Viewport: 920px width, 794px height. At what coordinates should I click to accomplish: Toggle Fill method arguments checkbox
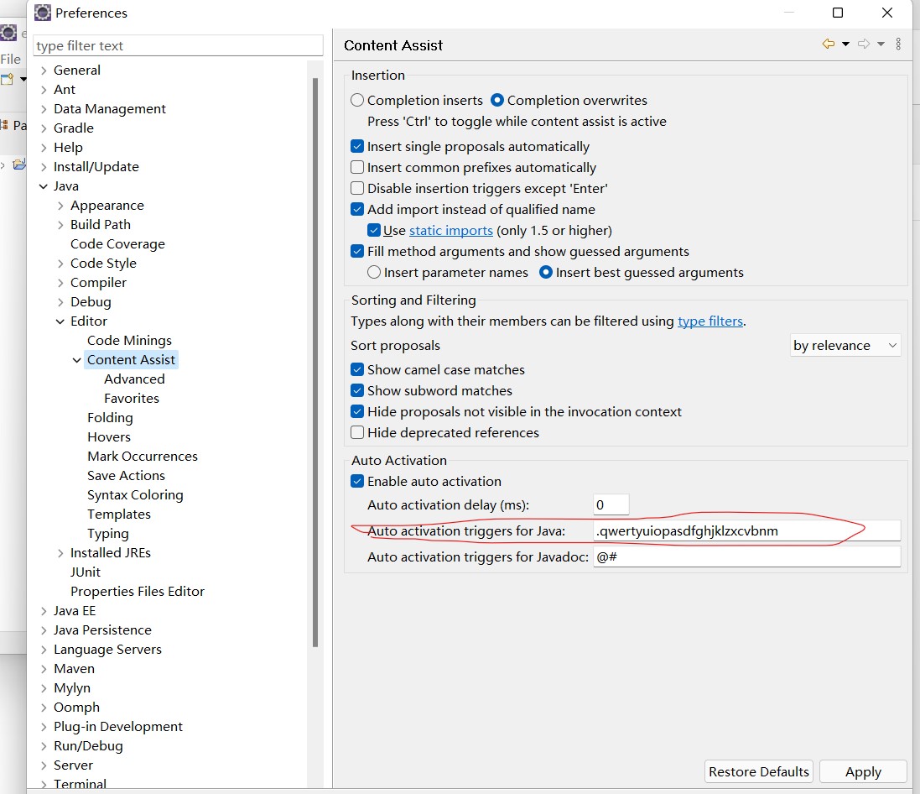click(356, 251)
